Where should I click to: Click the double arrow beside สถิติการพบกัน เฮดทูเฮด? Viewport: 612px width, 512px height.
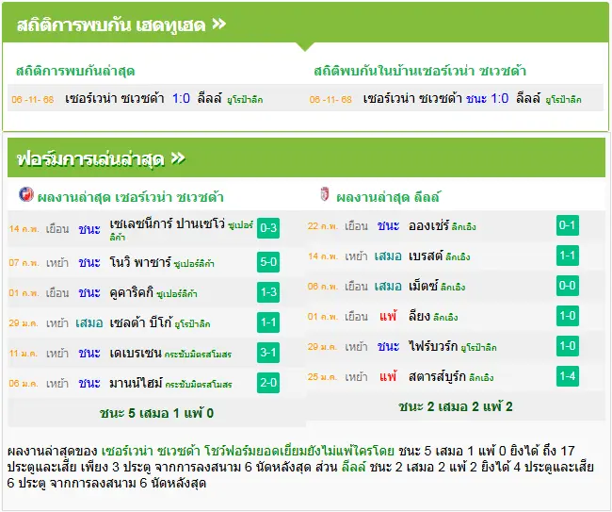tap(219, 25)
